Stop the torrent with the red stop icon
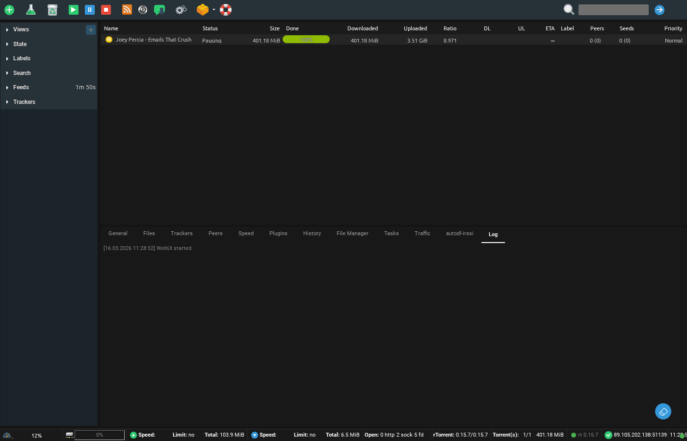This screenshot has height=441, width=687. tap(106, 10)
